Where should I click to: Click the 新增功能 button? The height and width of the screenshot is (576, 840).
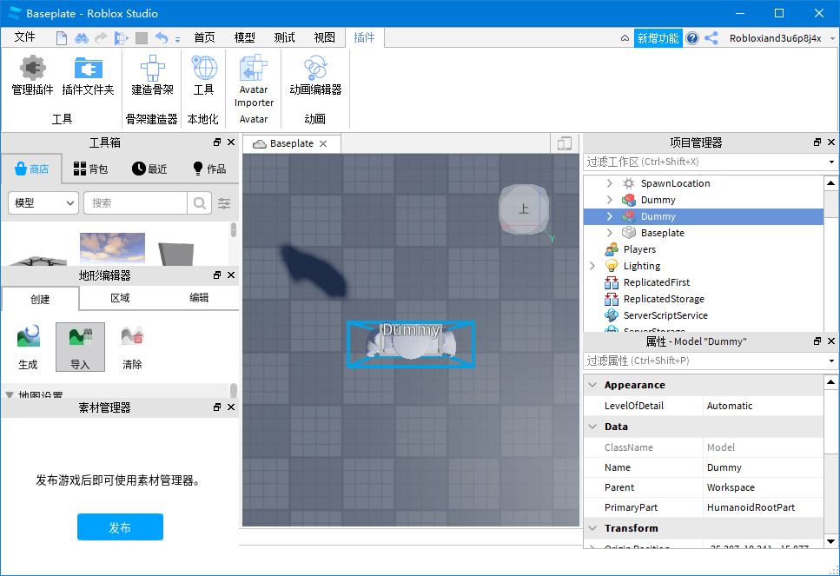click(658, 37)
